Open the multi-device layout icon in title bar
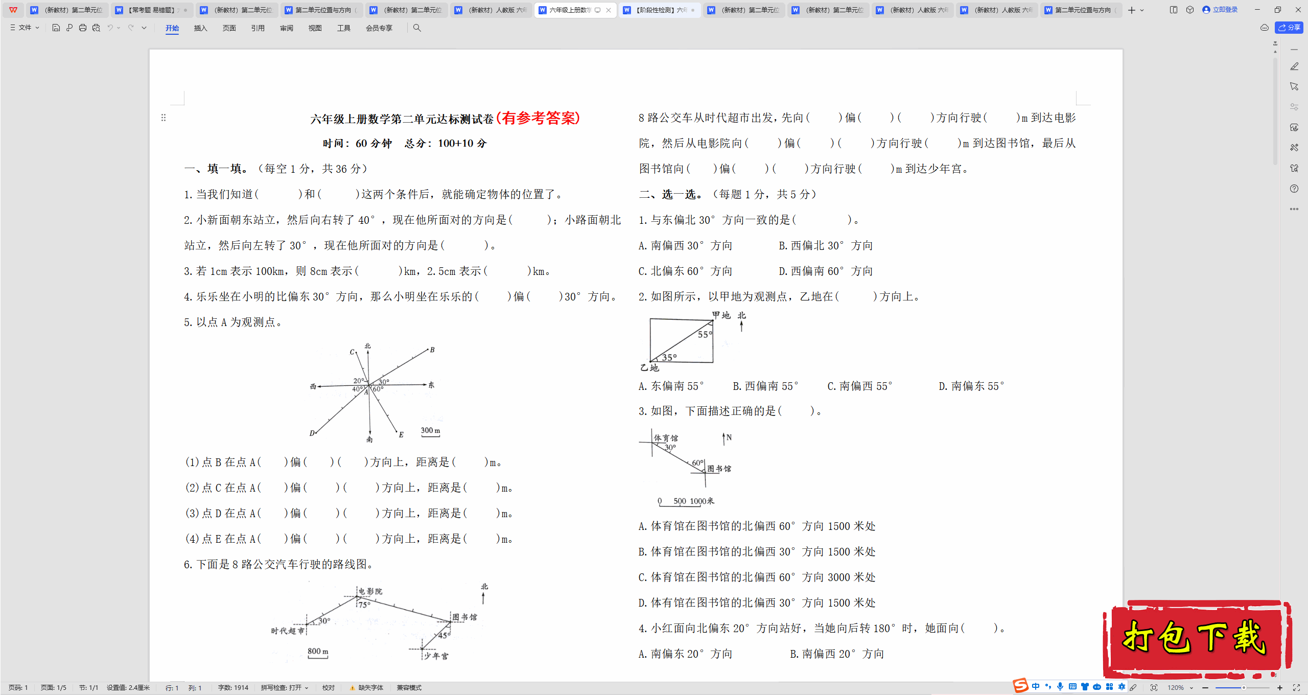The height and width of the screenshot is (695, 1308). pyautogui.click(x=1174, y=10)
